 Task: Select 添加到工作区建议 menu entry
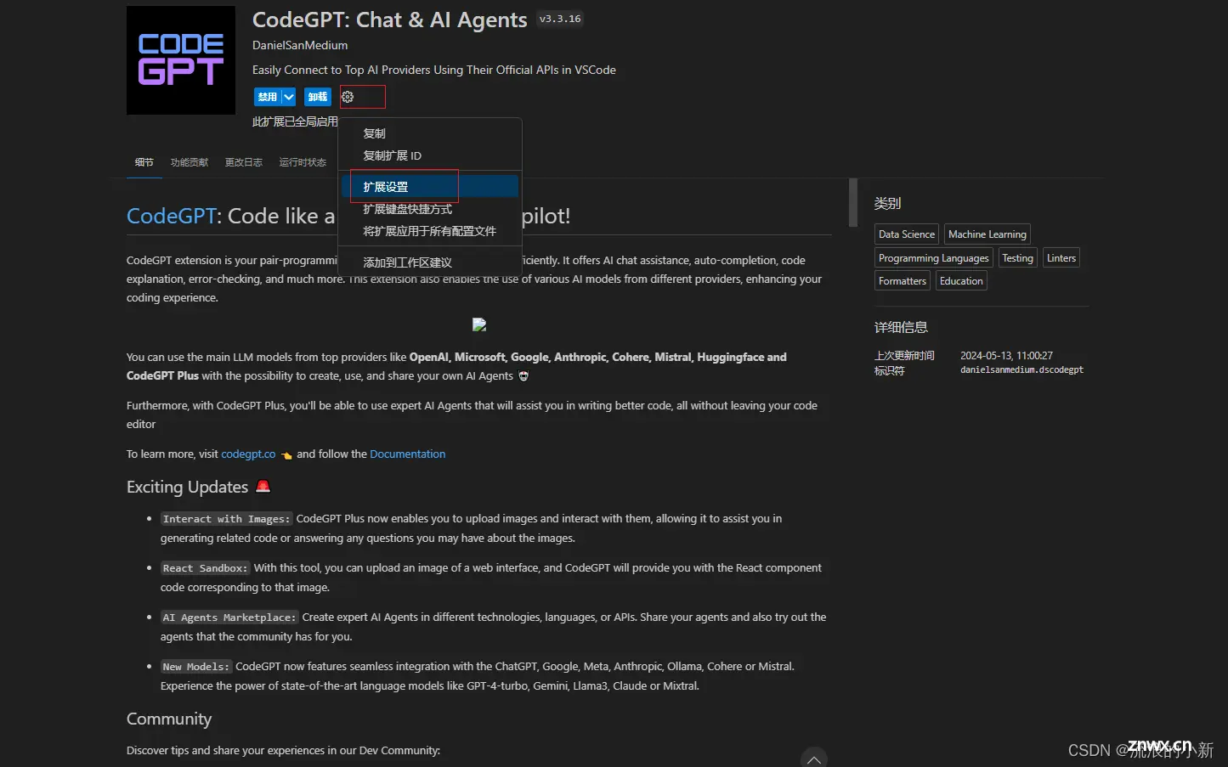click(430, 262)
